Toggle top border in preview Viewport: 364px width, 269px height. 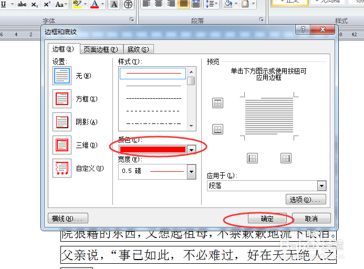[x=217, y=103]
